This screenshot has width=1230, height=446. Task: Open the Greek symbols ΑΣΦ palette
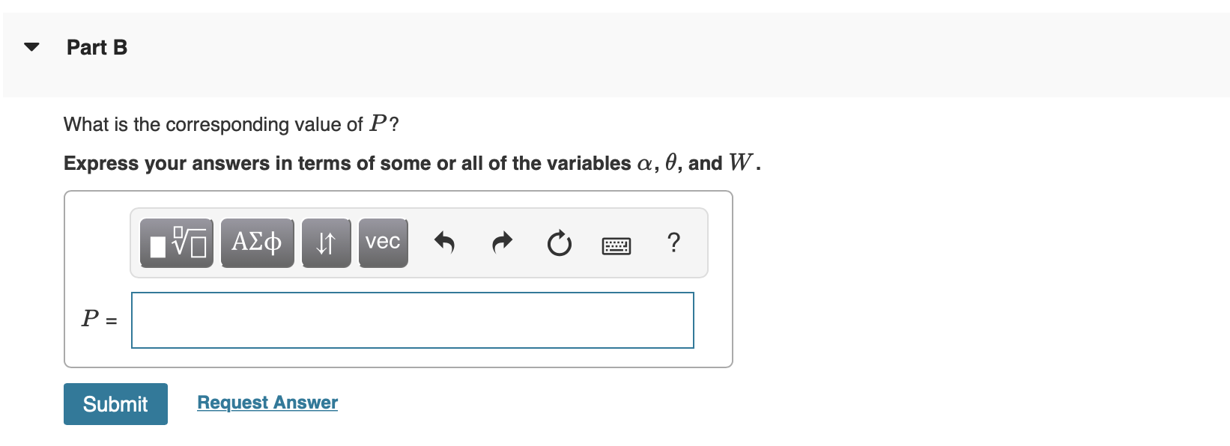click(257, 243)
